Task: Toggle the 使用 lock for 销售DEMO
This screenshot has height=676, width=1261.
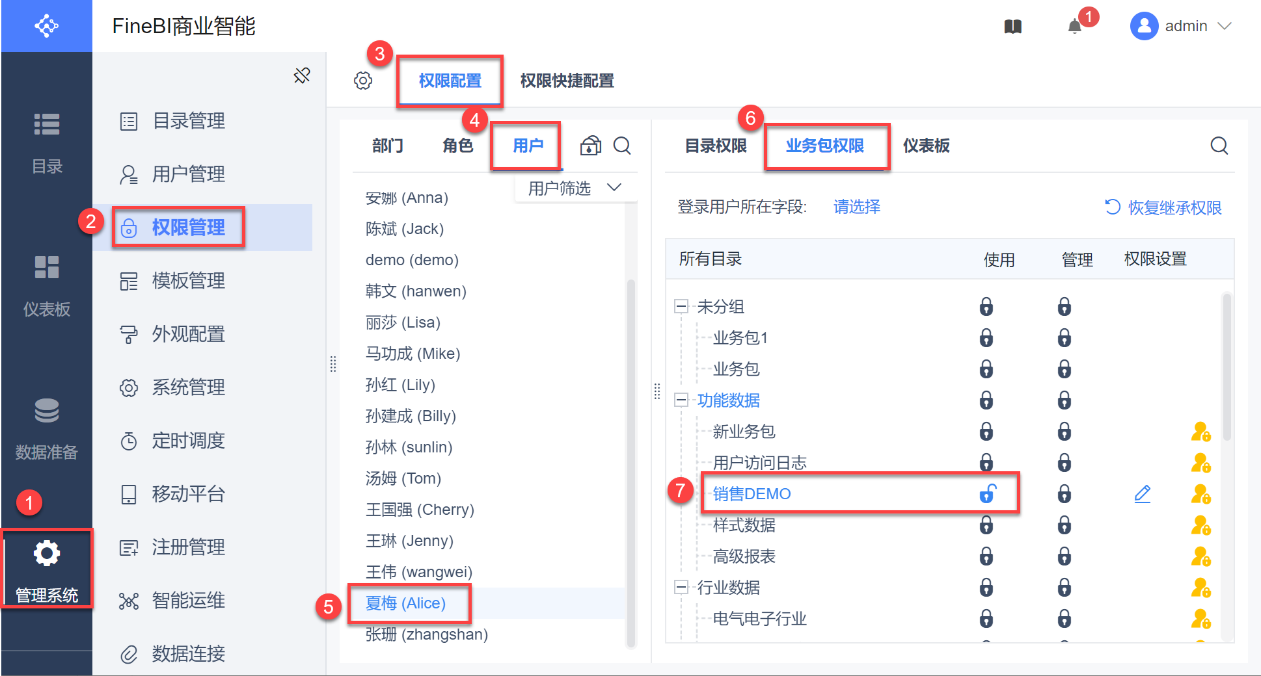Action: pos(987,494)
